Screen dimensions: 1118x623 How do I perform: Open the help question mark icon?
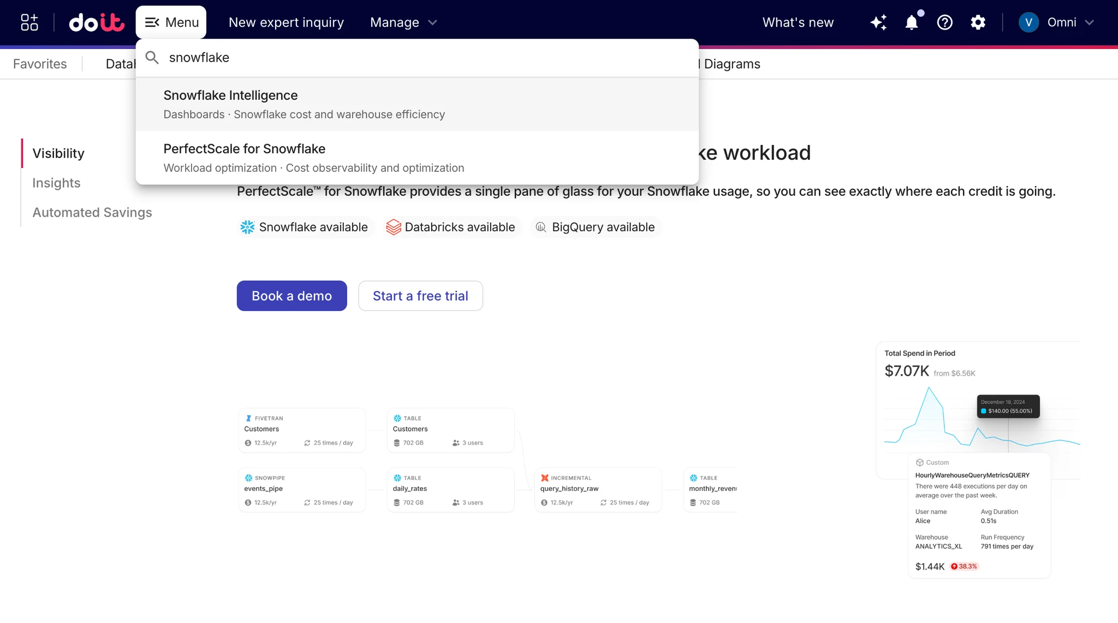(x=944, y=22)
